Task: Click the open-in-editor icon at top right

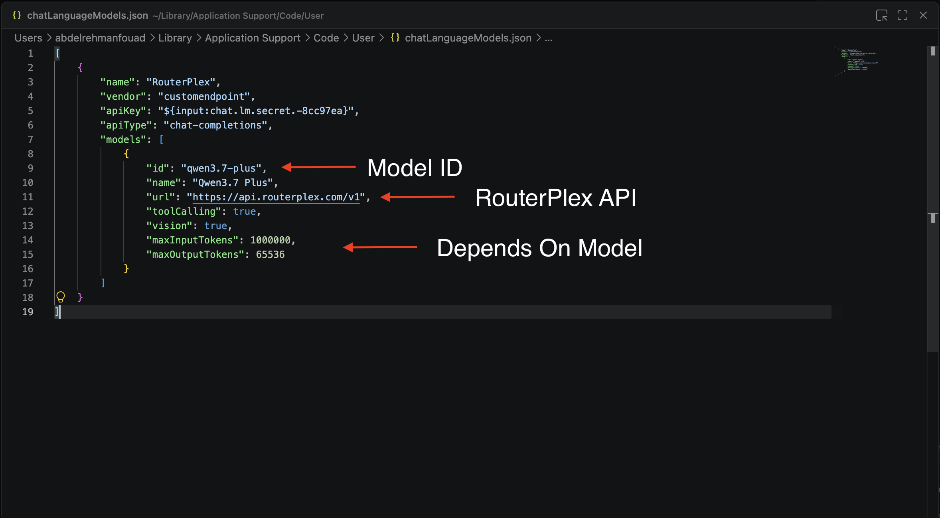Action: tap(882, 16)
